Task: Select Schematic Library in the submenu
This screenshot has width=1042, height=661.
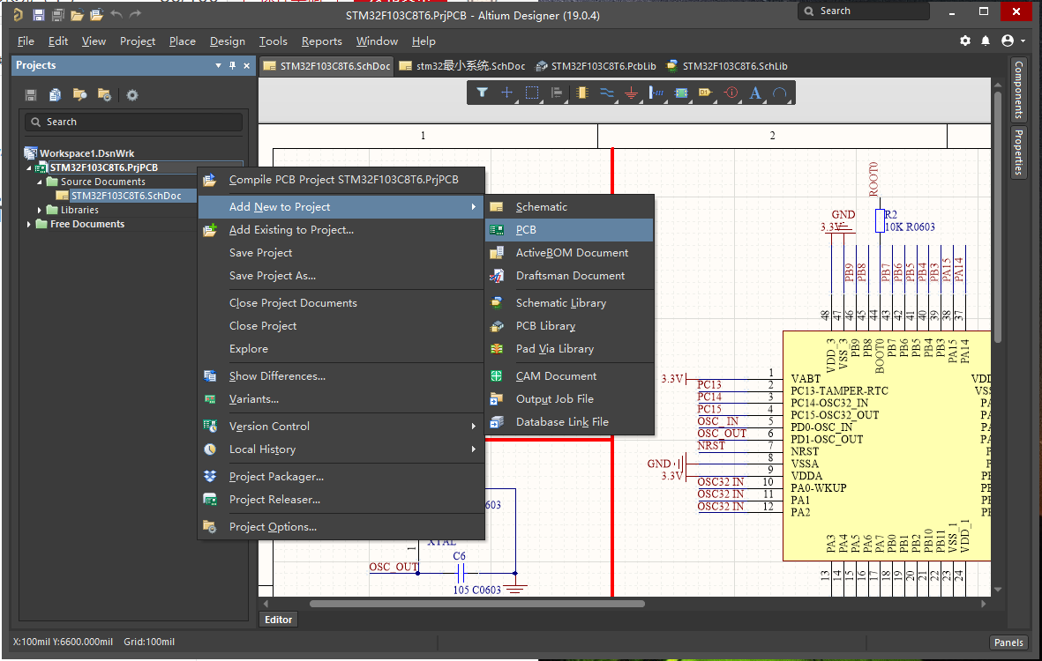Action: (560, 303)
